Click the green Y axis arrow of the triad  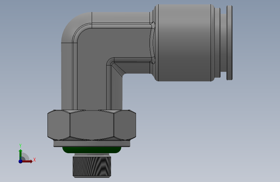pos(21,154)
